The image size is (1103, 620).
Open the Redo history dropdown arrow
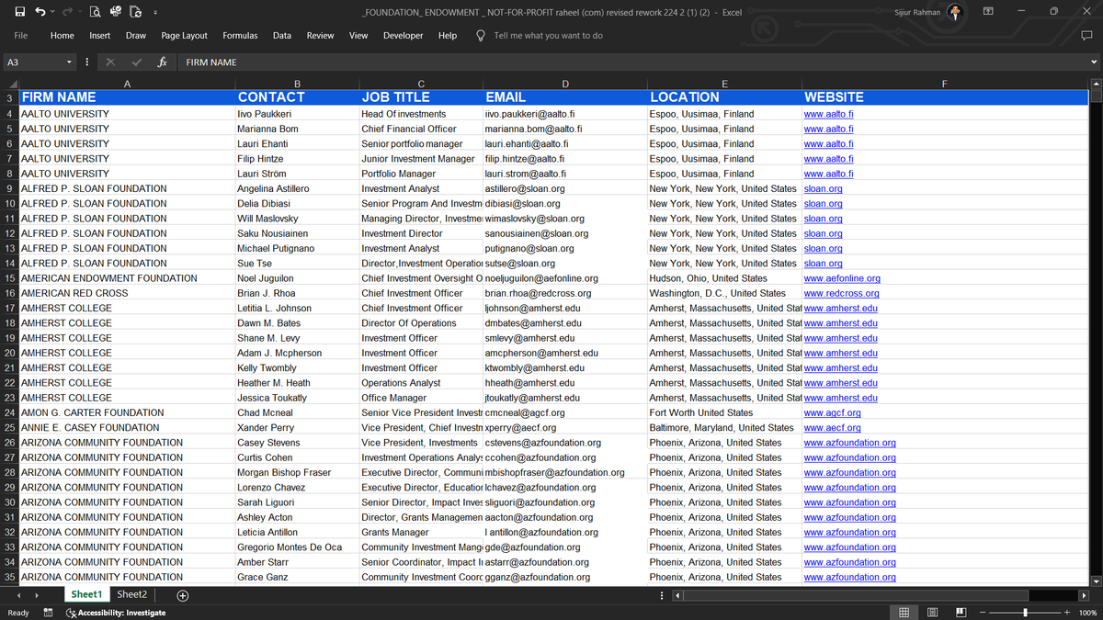(x=80, y=12)
